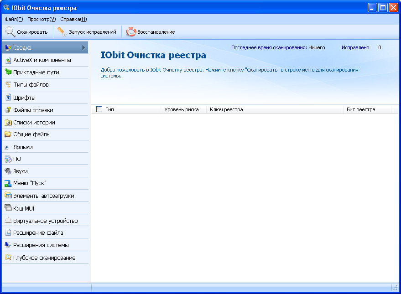401x294 pixels.
Task: Click the Запуск исправлений wrench icon
Action: 62,32
